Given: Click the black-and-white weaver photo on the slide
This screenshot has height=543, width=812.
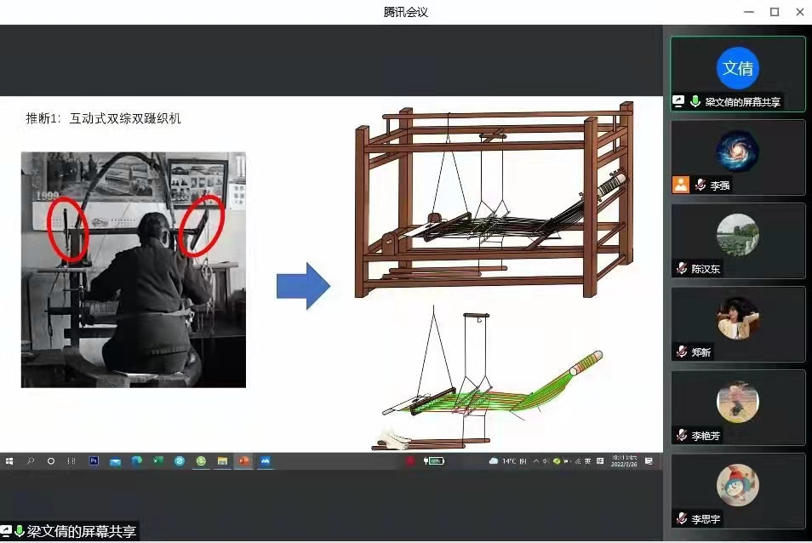Looking at the screenshot, I should pyautogui.click(x=133, y=270).
